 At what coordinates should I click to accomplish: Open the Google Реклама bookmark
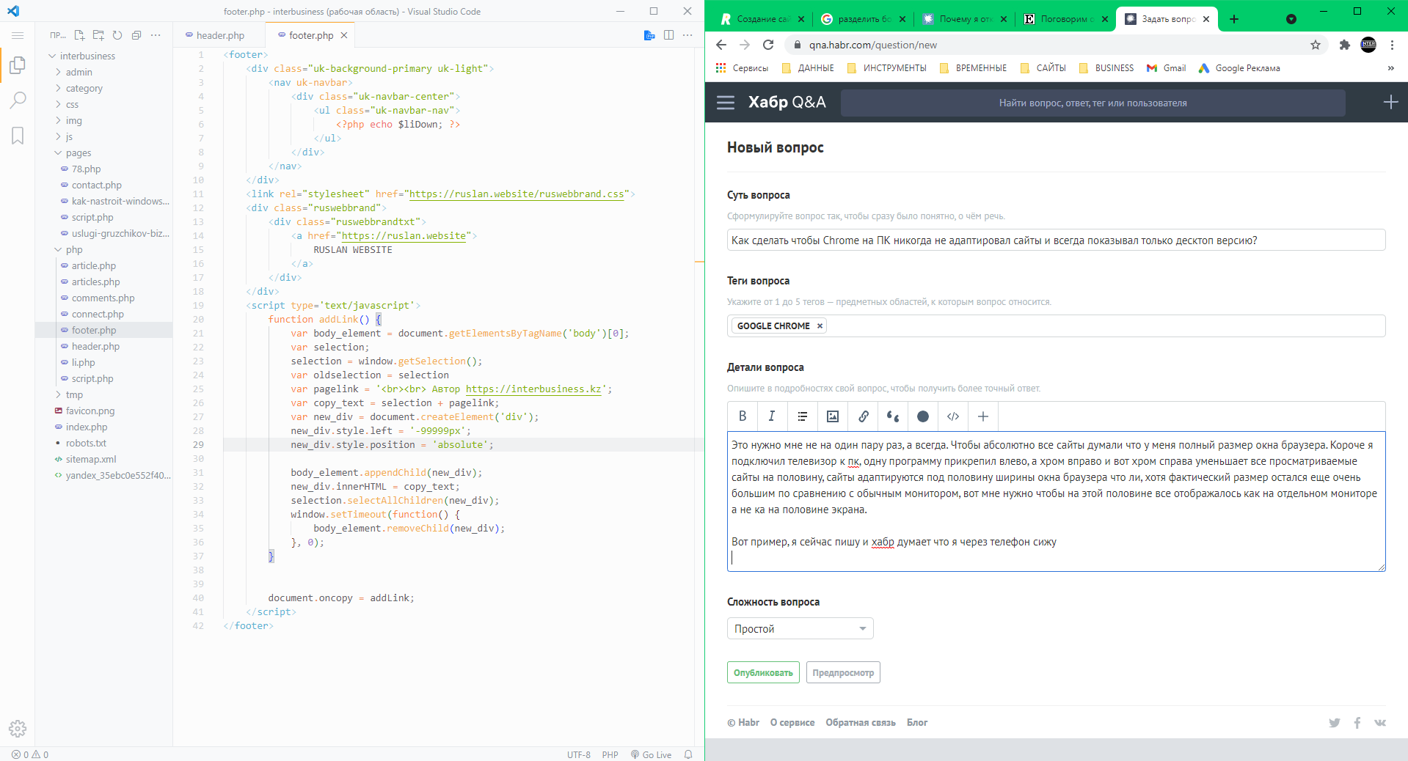point(1239,68)
